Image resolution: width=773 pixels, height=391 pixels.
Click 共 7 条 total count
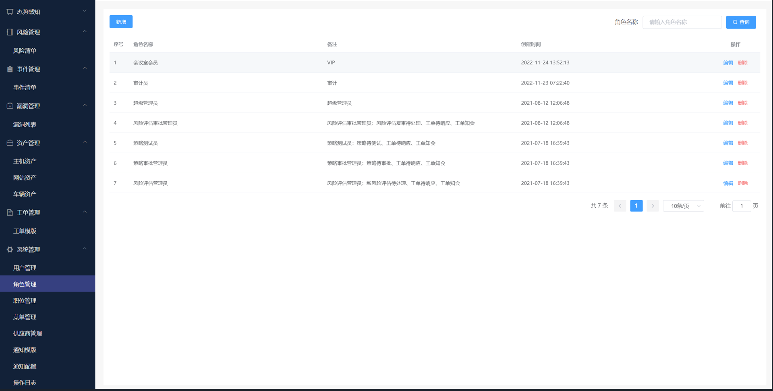tap(599, 206)
